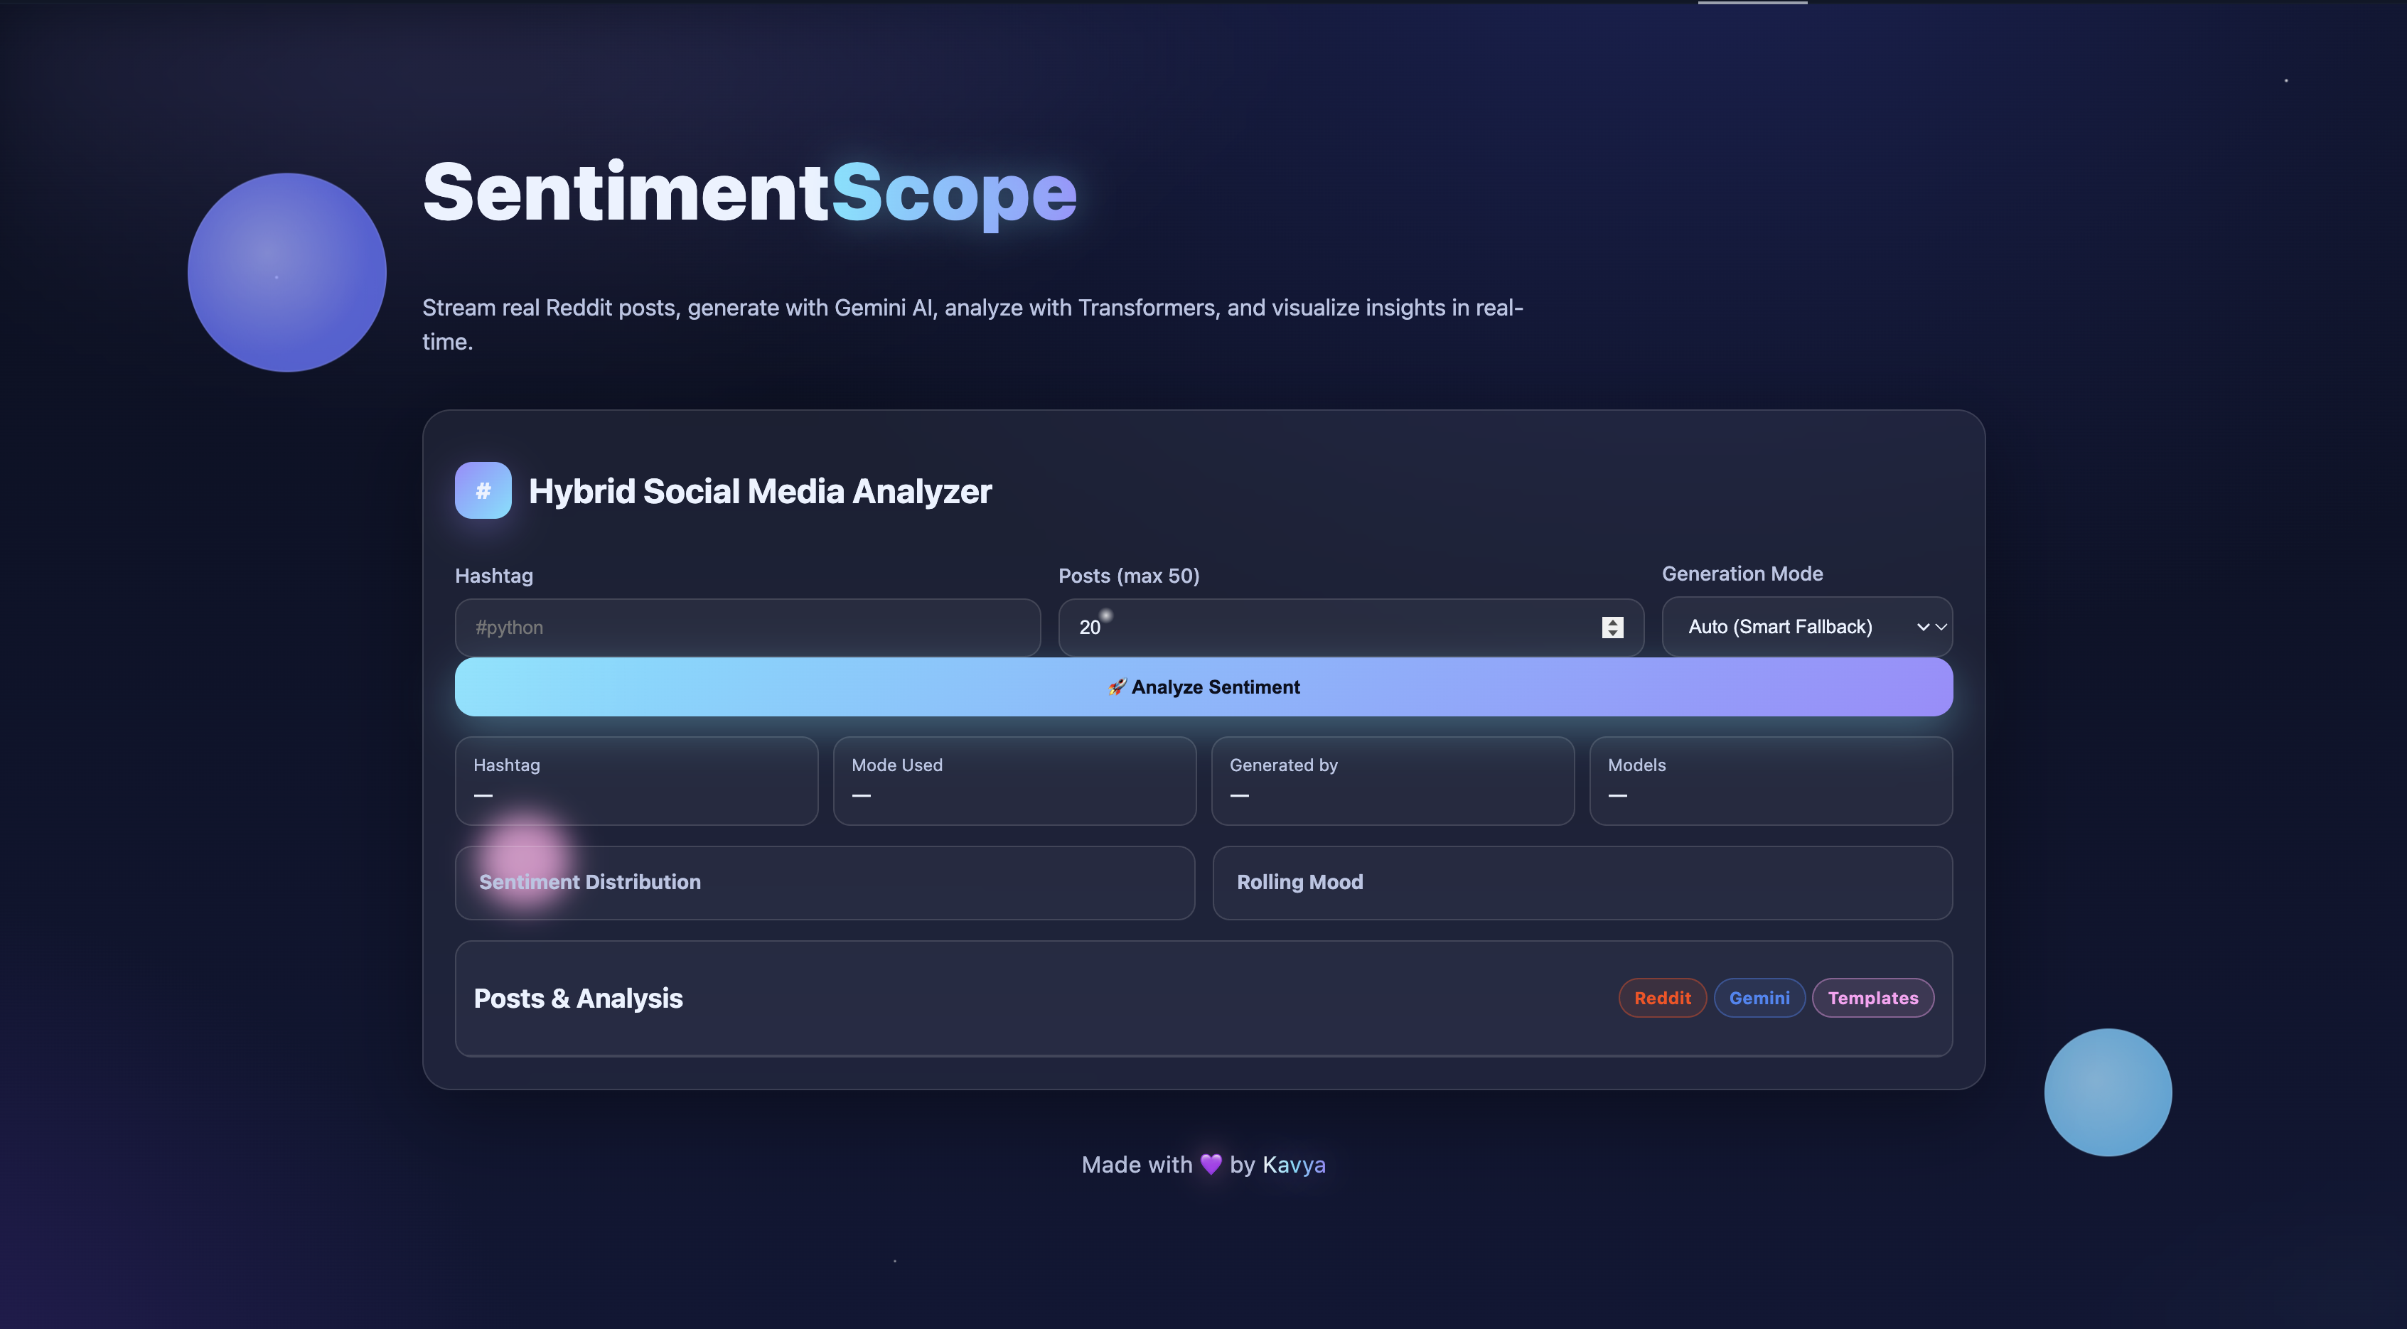Open the Kavya link in the footer
2407x1329 pixels.
click(1294, 1163)
